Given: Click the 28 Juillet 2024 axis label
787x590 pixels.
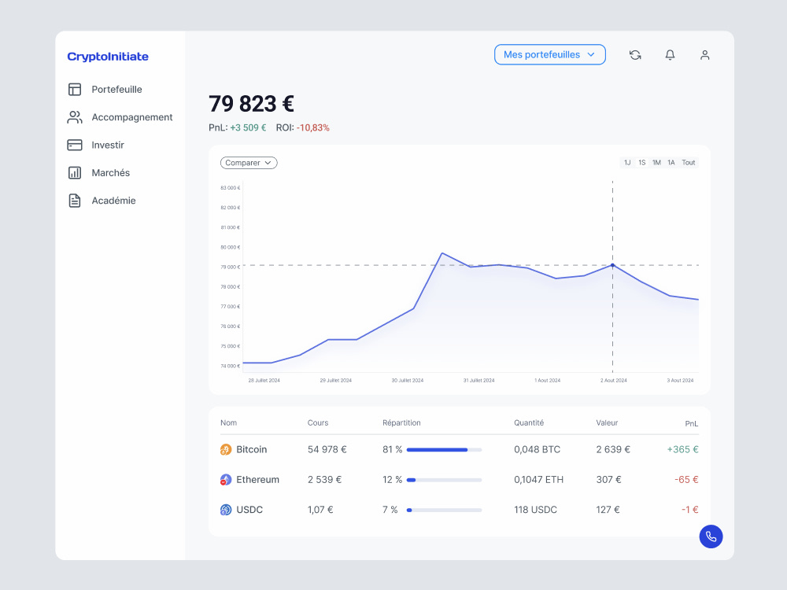Looking at the screenshot, I should pos(264,380).
